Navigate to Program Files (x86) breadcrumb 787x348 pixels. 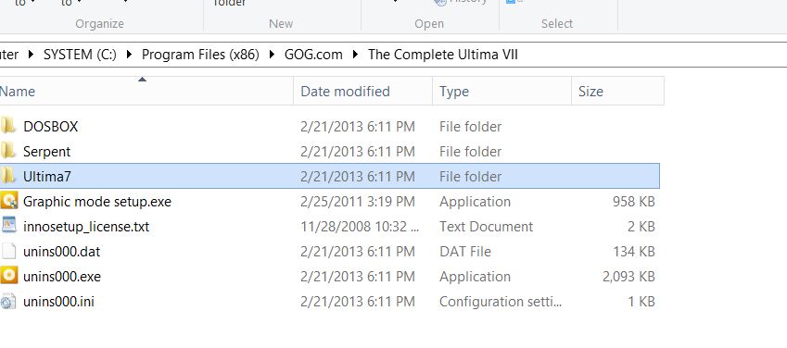pos(200,55)
